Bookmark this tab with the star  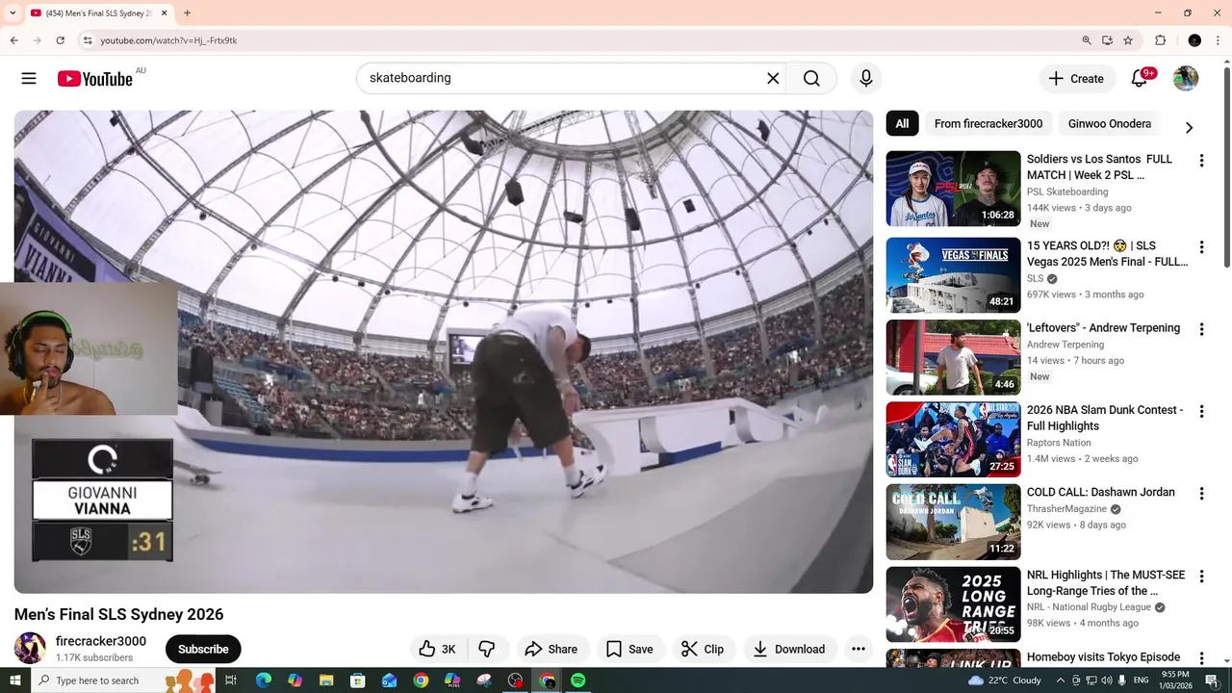[1128, 40]
